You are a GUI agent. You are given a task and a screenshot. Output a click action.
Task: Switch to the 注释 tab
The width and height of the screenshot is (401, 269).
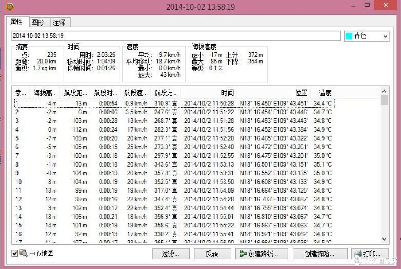[59, 23]
